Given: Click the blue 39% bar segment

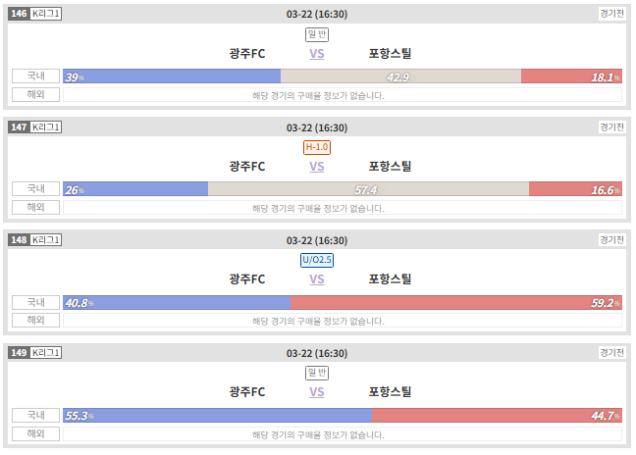Looking at the screenshot, I should 172,76.
